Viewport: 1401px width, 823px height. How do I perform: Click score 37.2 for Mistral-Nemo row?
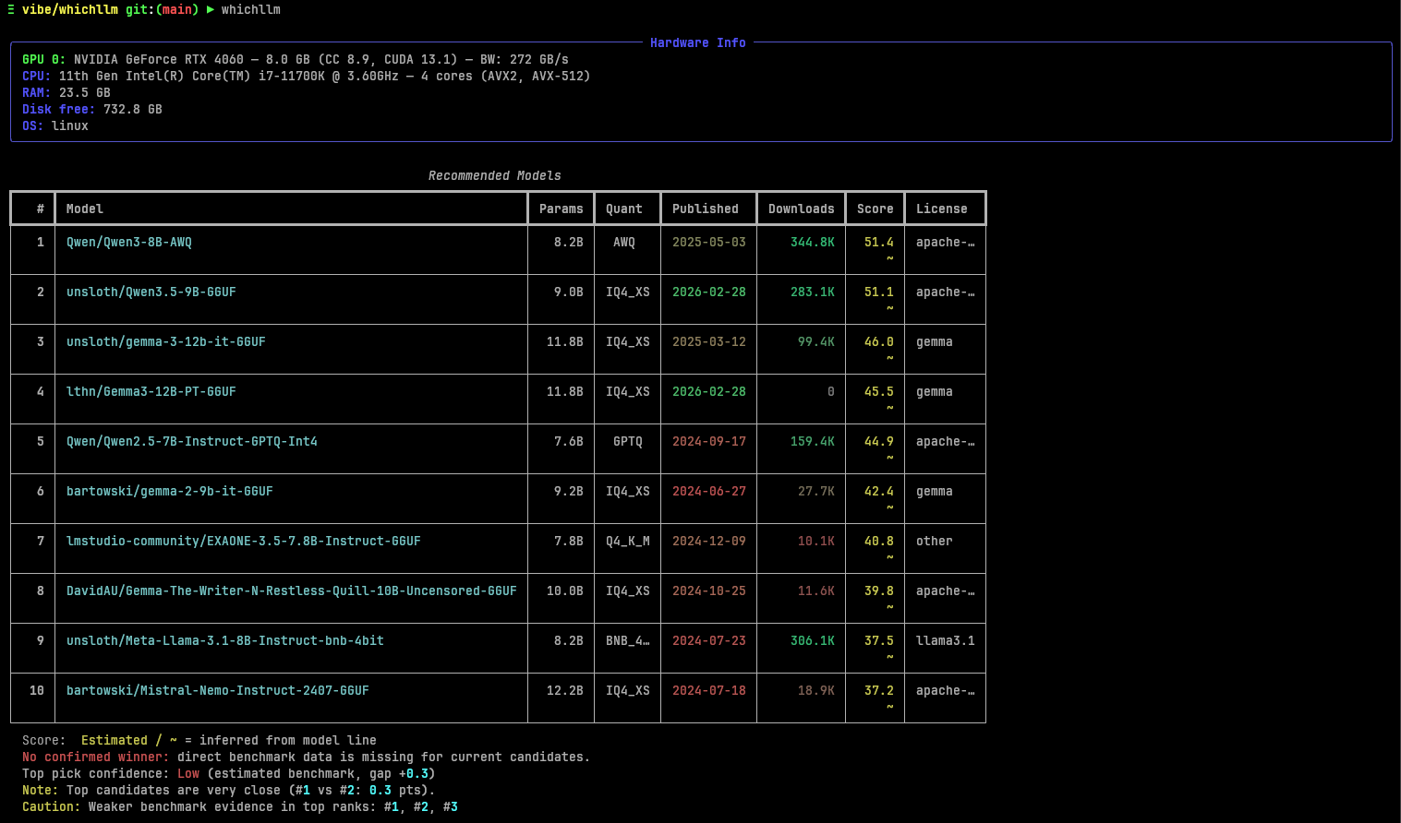click(x=879, y=691)
